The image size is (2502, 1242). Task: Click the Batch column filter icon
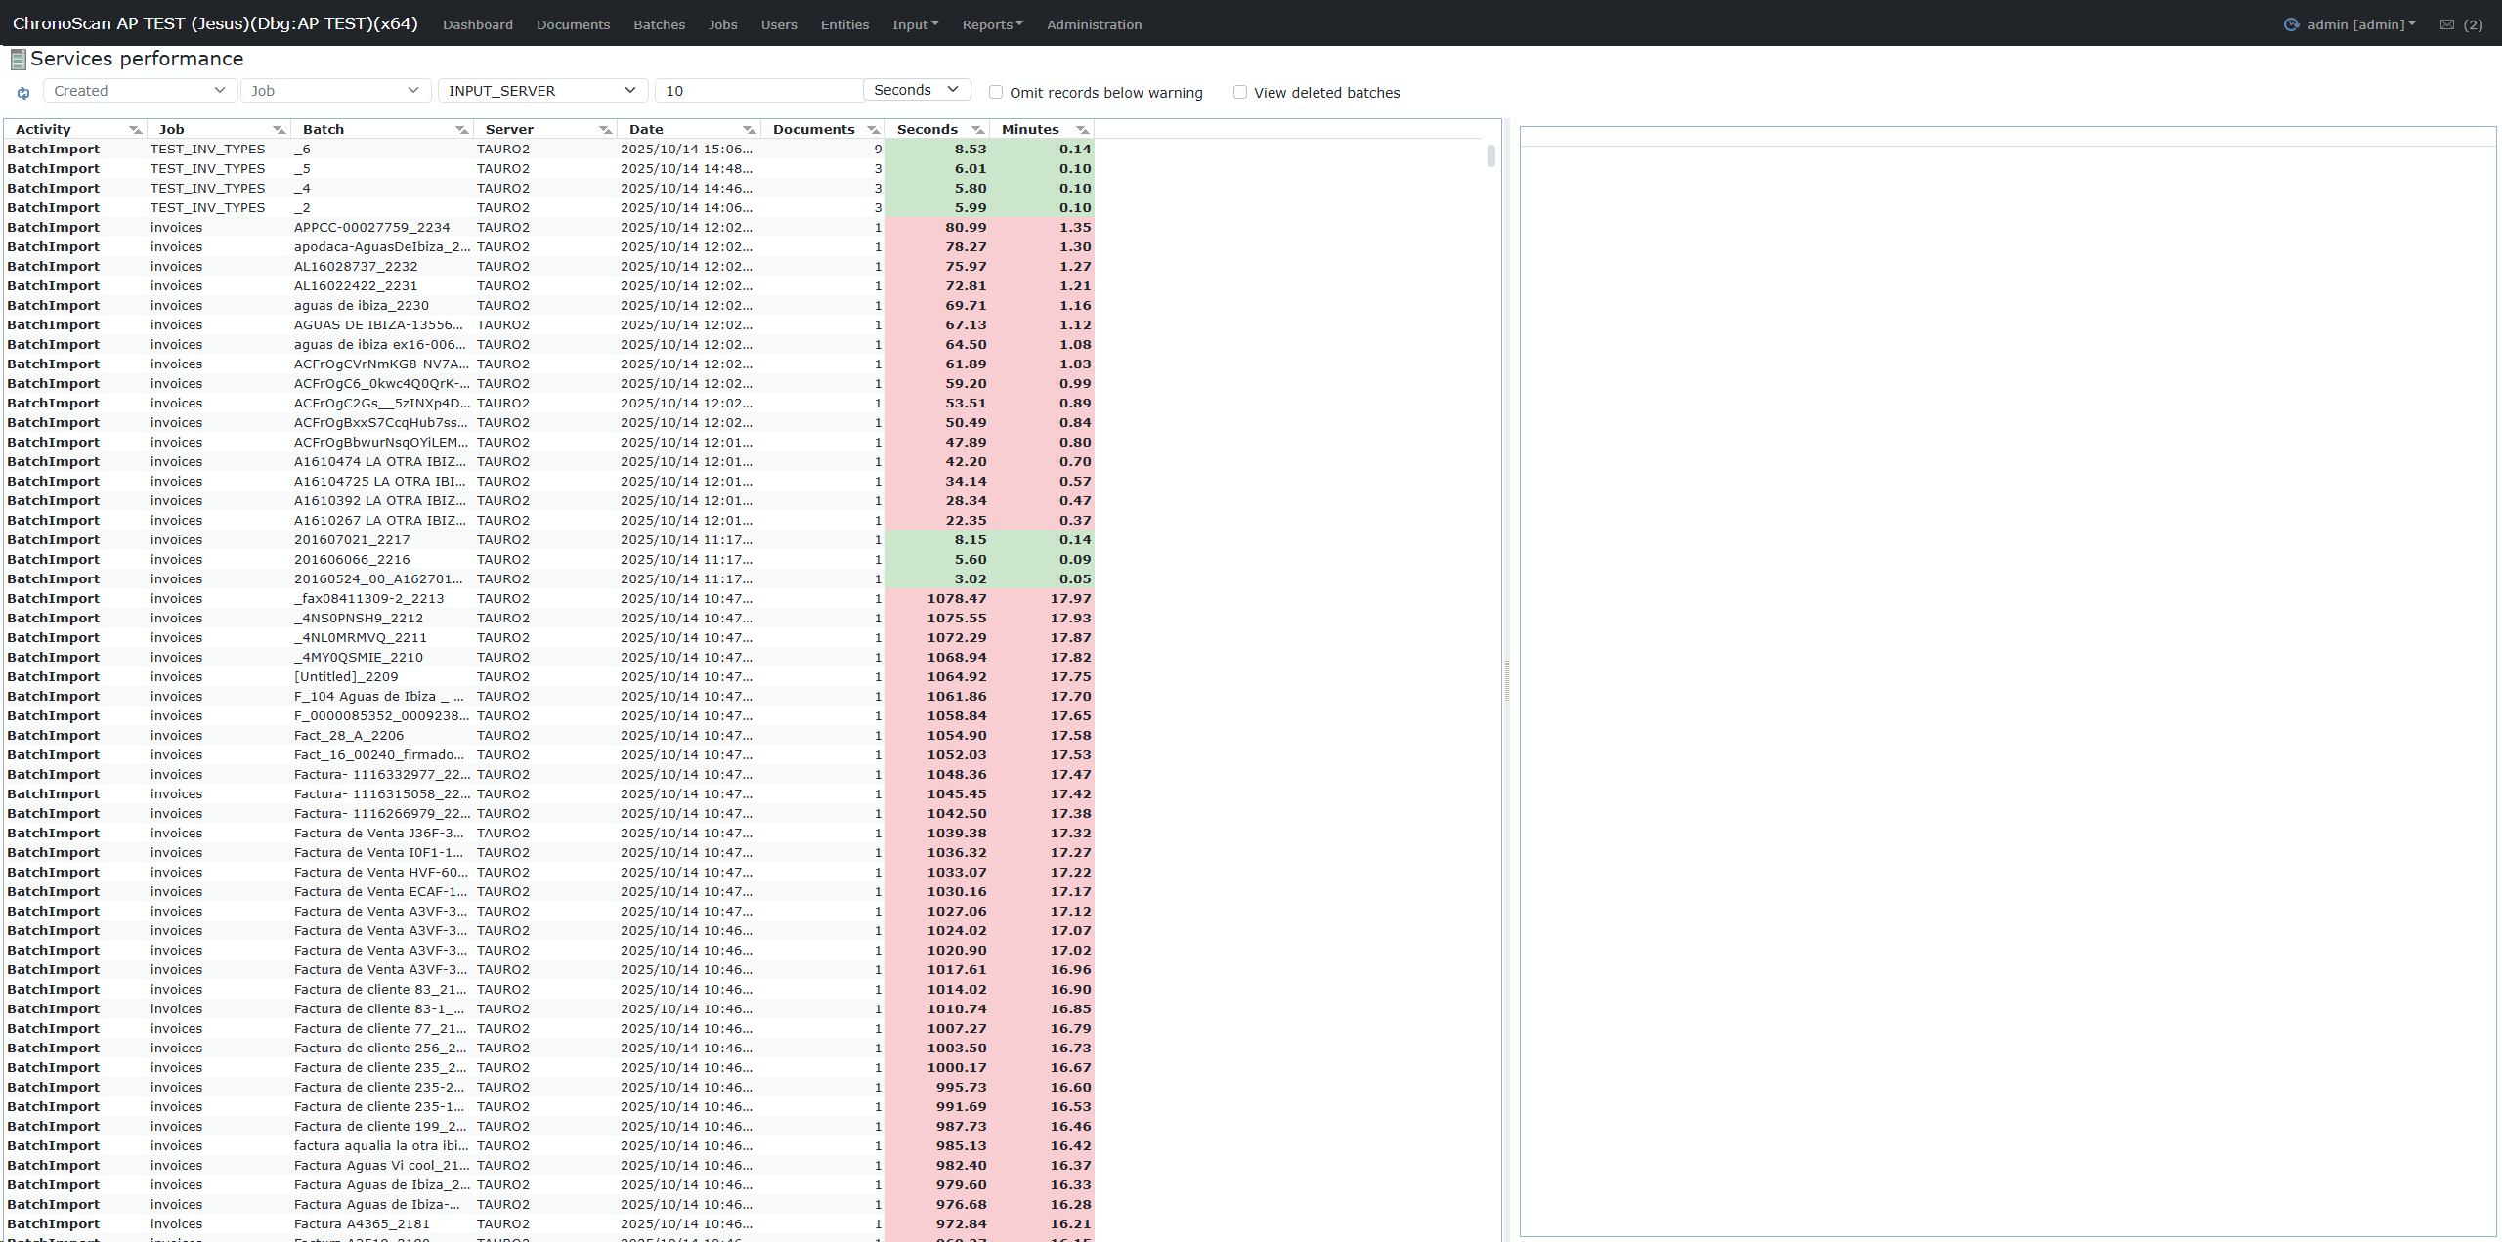pos(461,130)
